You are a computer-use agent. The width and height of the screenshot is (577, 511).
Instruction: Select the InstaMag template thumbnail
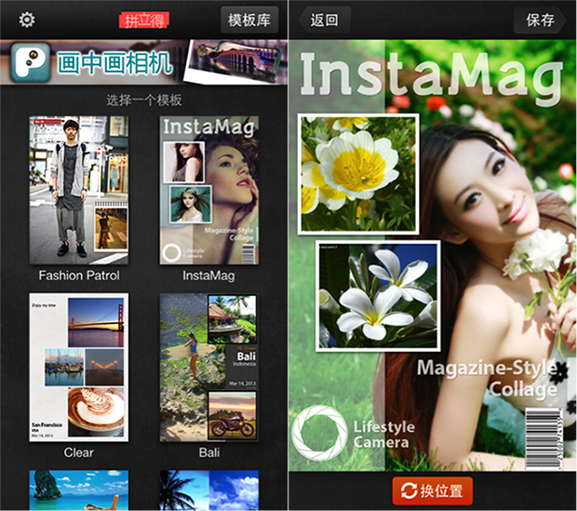pyautogui.click(x=209, y=190)
